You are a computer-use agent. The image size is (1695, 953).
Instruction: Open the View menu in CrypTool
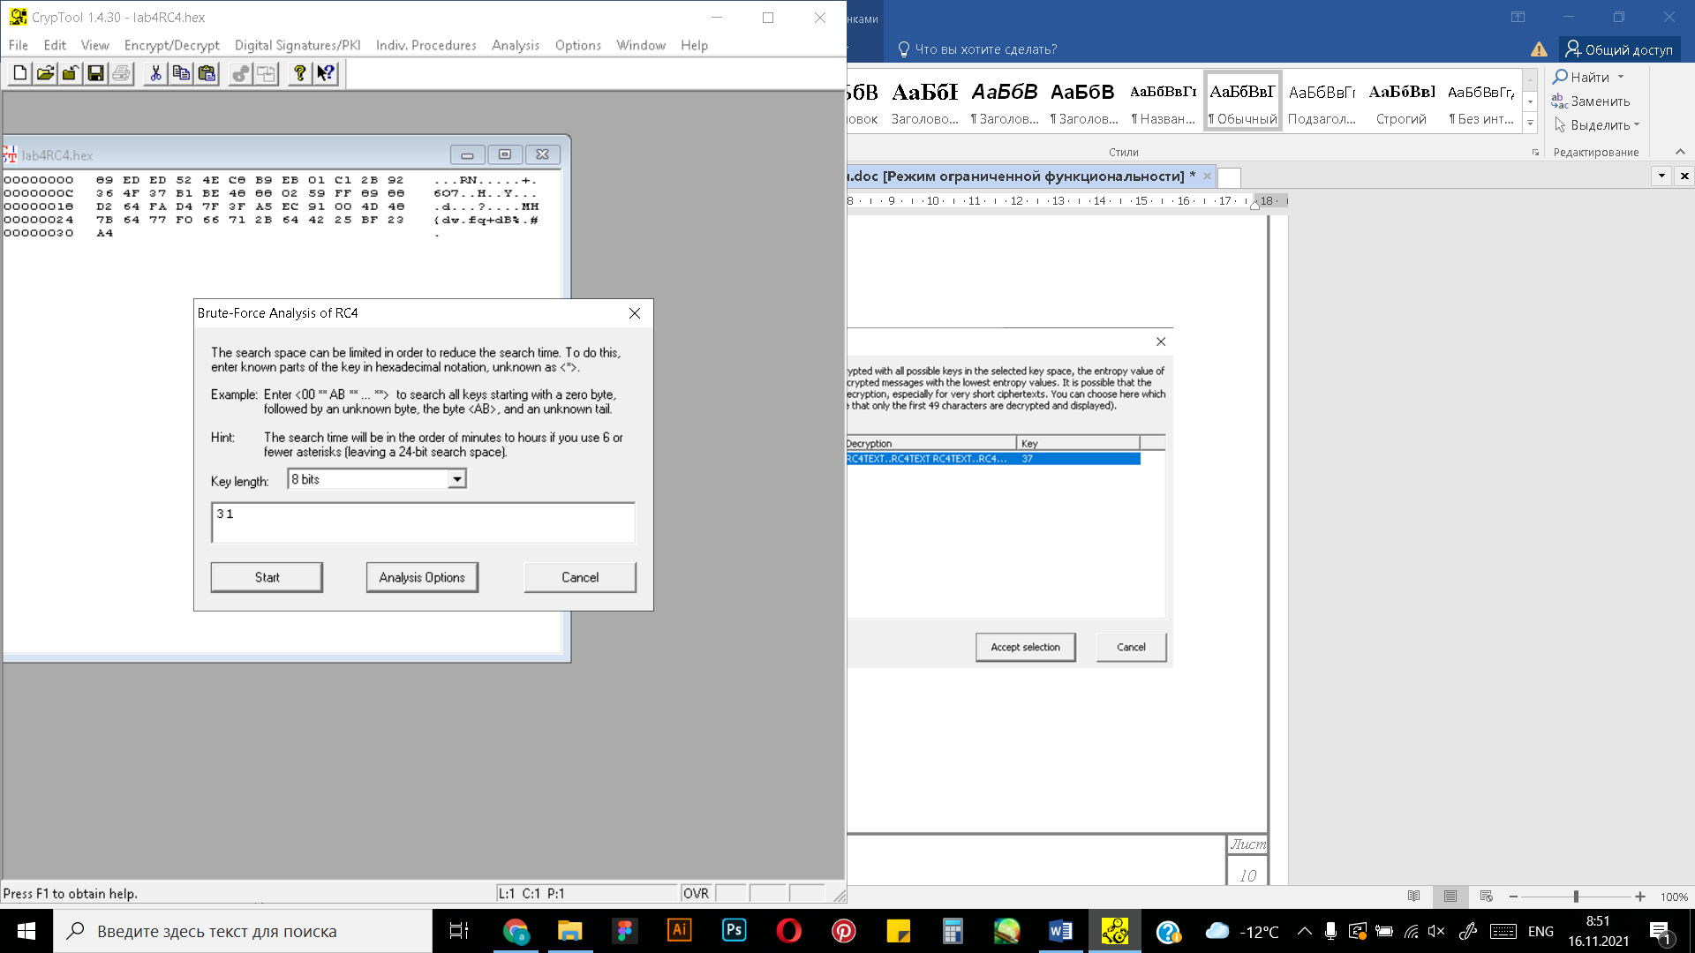pyautogui.click(x=95, y=45)
